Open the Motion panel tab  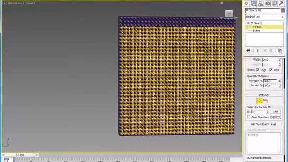267,4
